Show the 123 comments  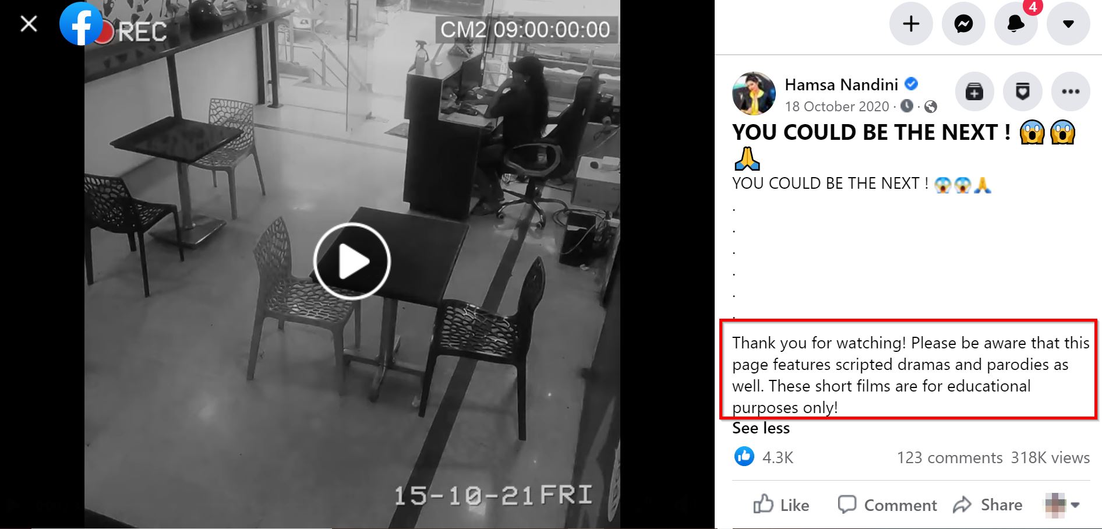949,458
